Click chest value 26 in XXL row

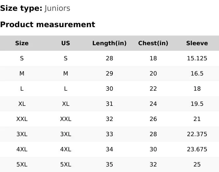point(153,119)
